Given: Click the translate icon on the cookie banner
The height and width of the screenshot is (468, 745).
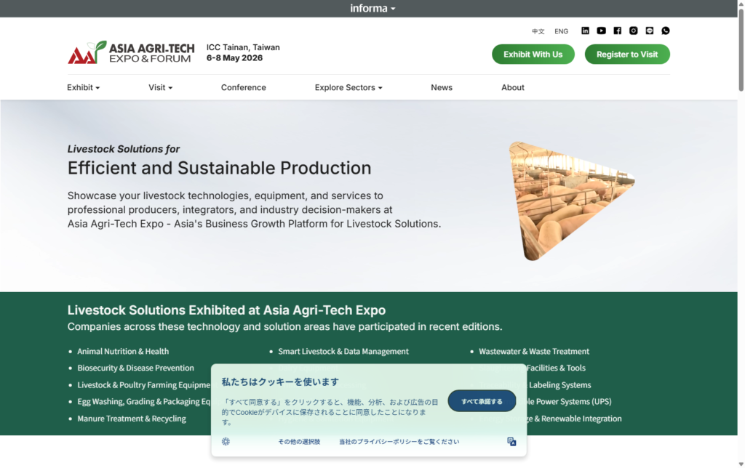Looking at the screenshot, I should click(x=511, y=441).
